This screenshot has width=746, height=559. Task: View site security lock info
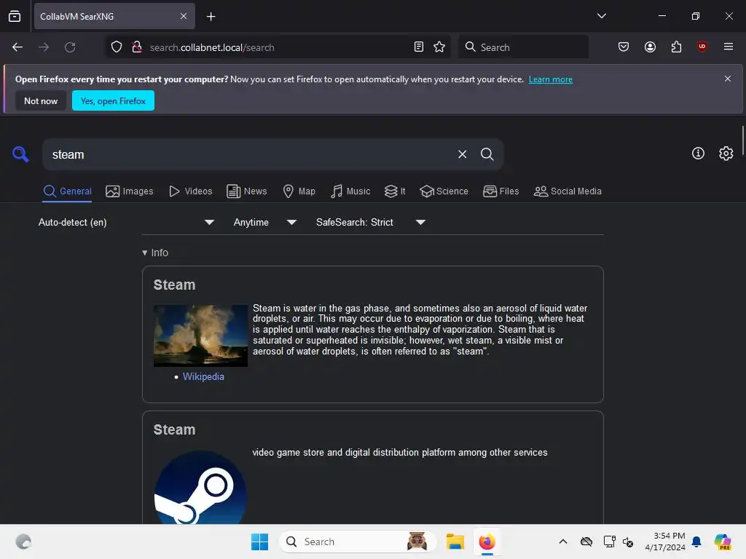click(136, 47)
